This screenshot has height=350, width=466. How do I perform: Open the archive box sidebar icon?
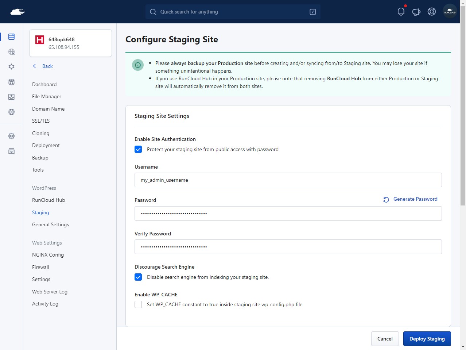pyautogui.click(x=11, y=151)
